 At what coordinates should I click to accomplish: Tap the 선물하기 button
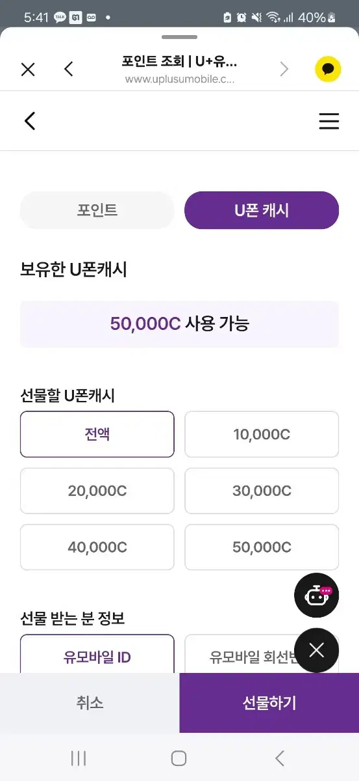pyautogui.click(x=269, y=703)
